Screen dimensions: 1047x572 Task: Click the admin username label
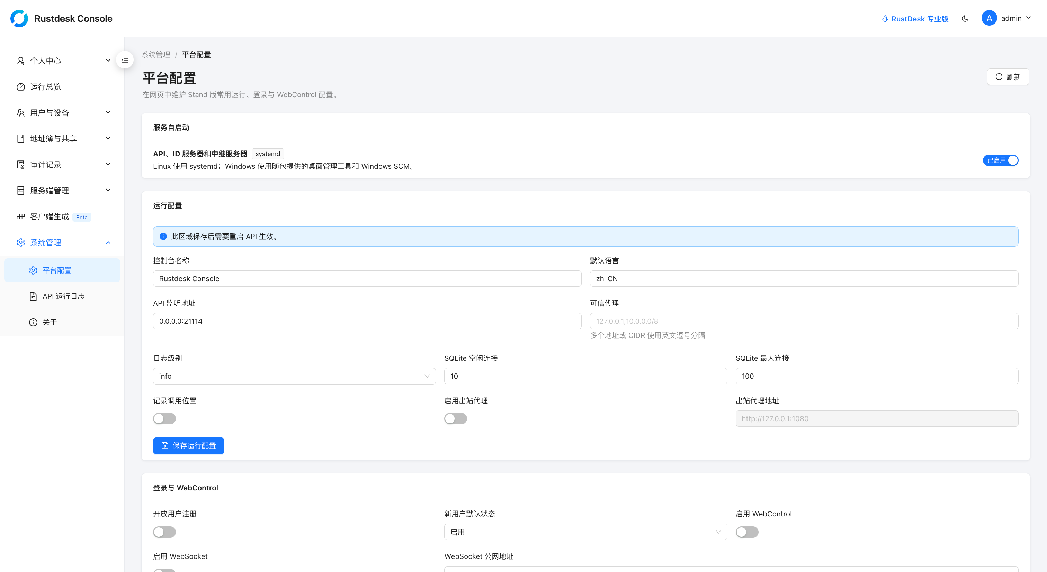tap(1011, 18)
